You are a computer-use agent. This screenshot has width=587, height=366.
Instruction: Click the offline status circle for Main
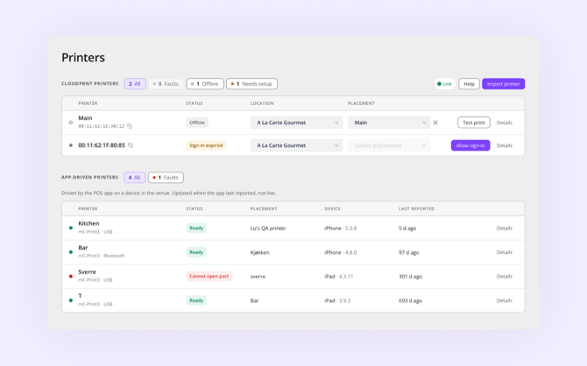click(71, 123)
